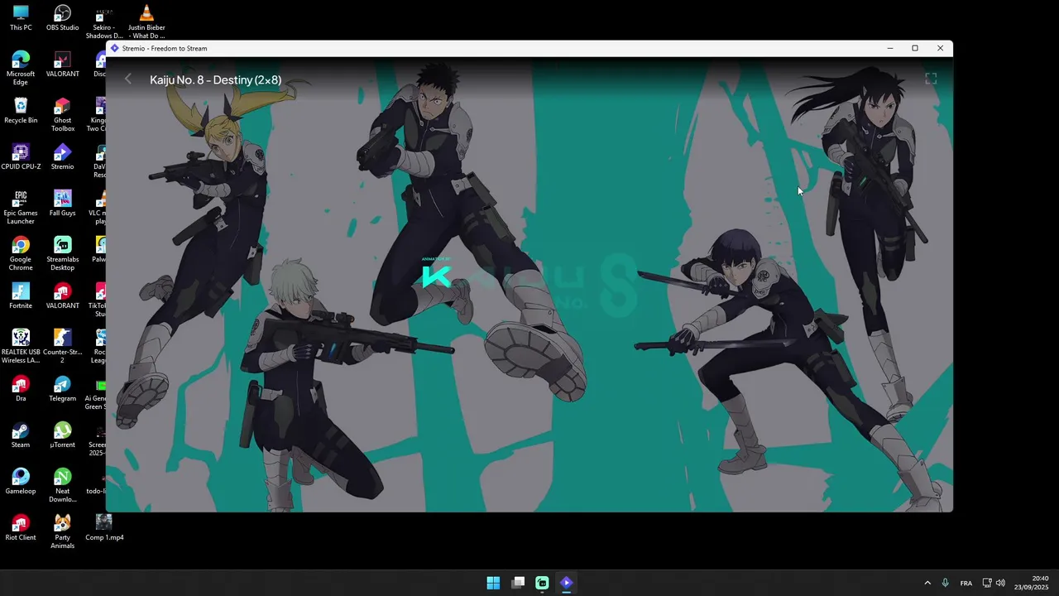Viewport: 1059px width, 596px height.
Task: Open network settings from the tray
Action: 987,583
